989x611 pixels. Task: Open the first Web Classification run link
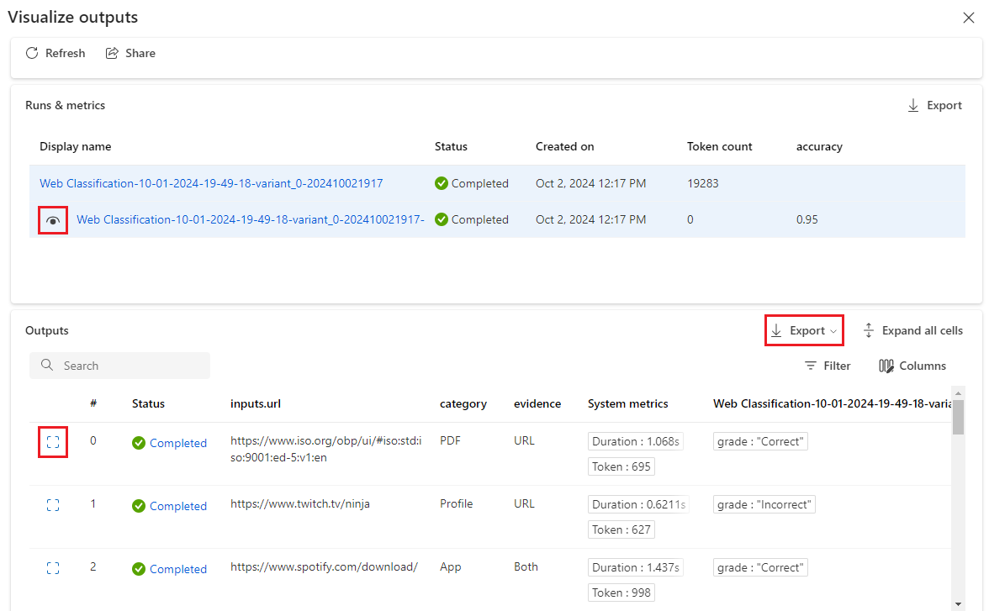pyautogui.click(x=211, y=183)
